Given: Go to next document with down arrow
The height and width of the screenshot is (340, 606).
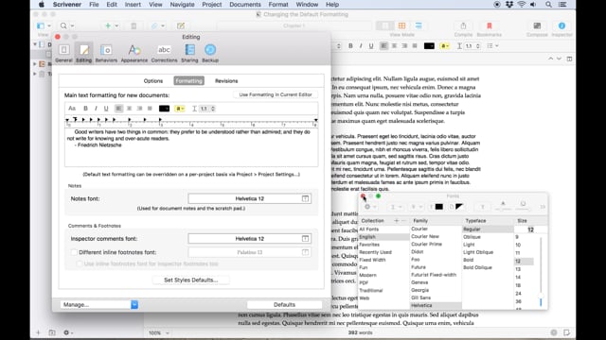Looking at the screenshot, I should coord(559,59).
